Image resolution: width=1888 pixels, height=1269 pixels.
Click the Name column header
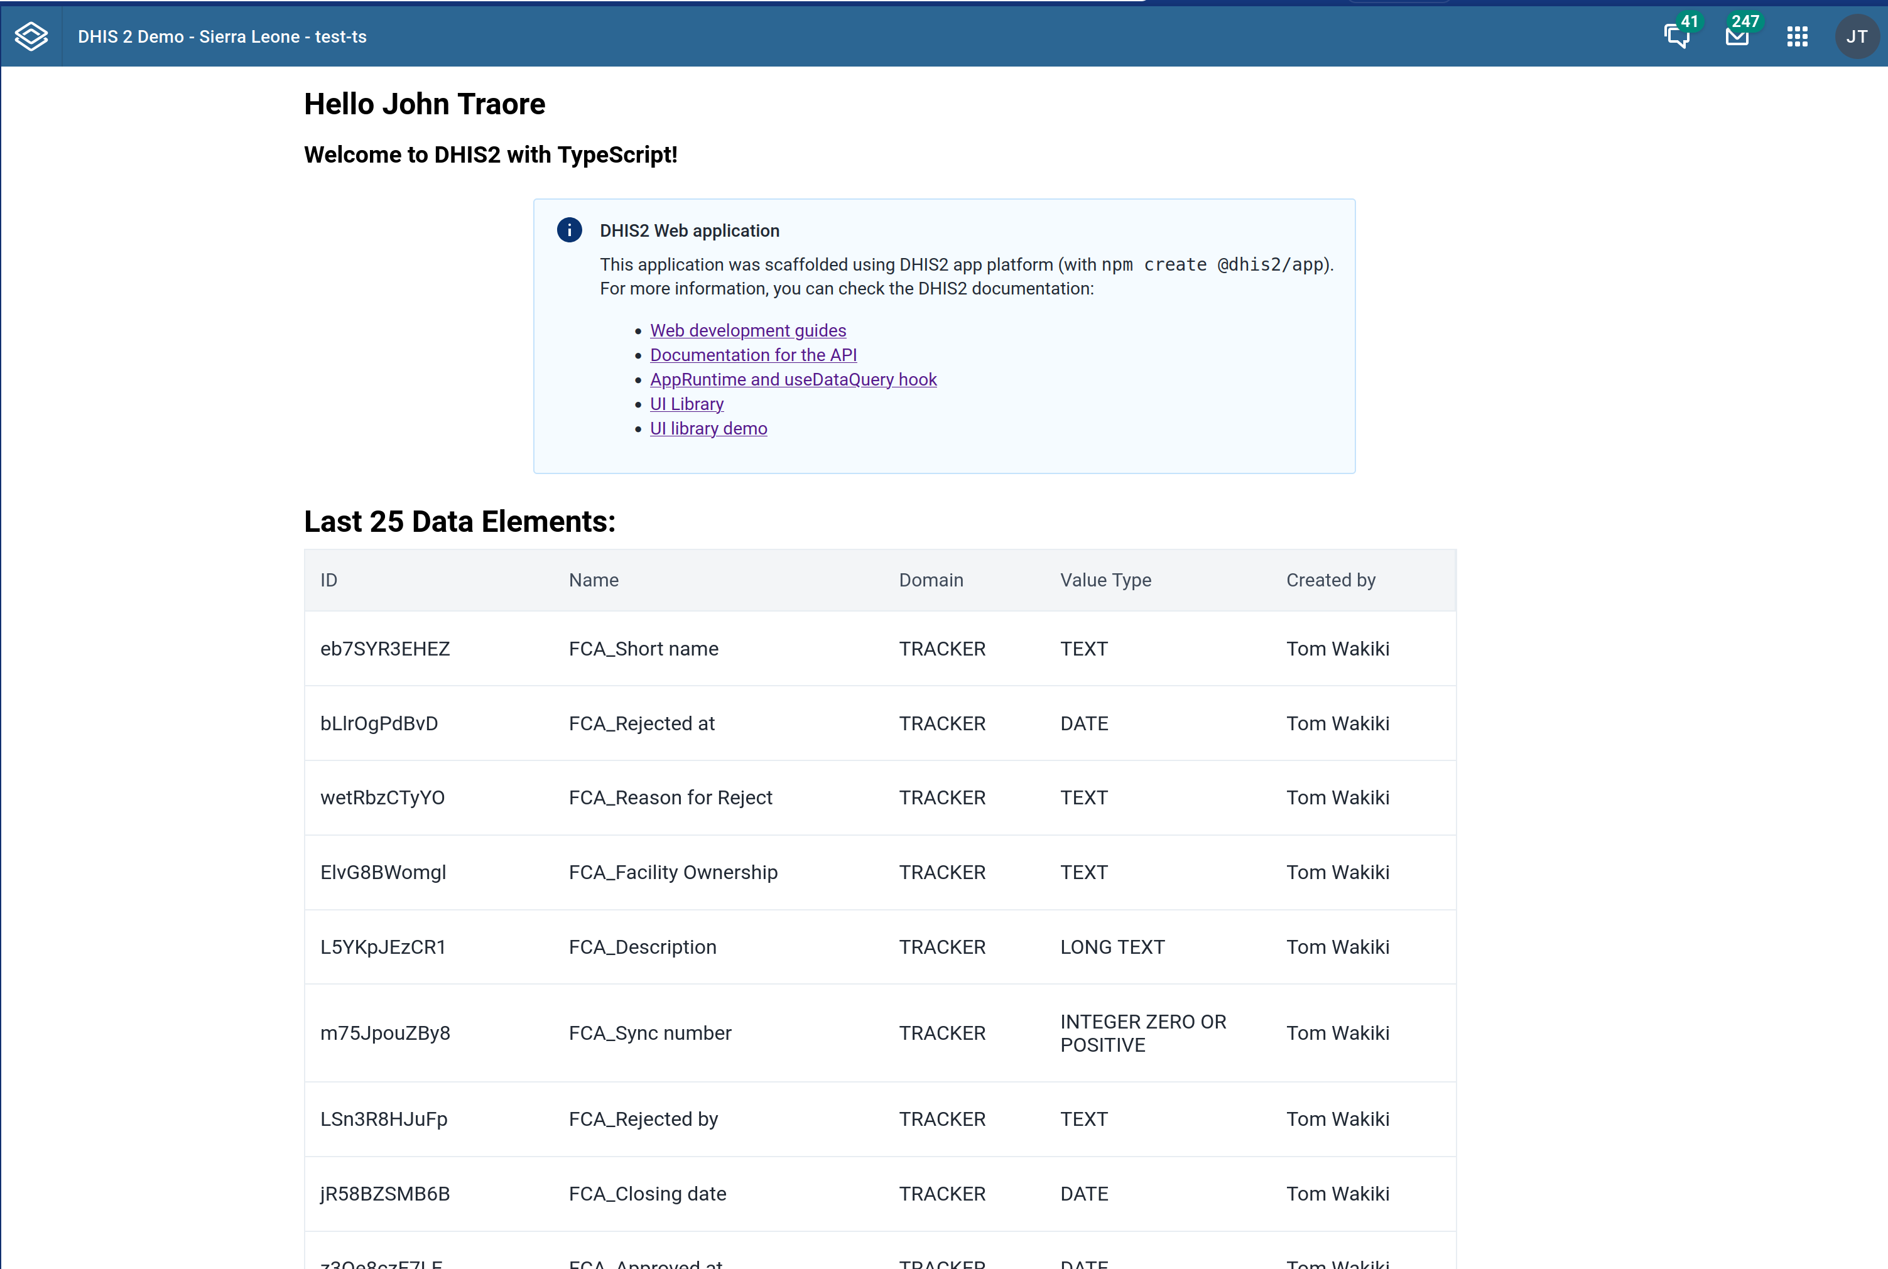(594, 580)
